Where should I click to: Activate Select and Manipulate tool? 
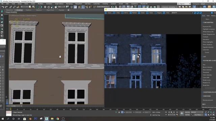(72, 7)
